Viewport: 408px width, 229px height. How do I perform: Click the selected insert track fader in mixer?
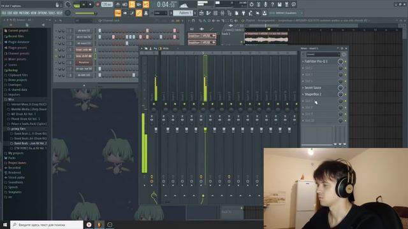tap(205, 129)
